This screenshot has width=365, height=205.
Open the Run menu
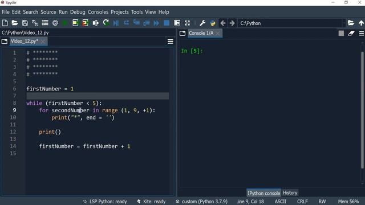click(63, 12)
